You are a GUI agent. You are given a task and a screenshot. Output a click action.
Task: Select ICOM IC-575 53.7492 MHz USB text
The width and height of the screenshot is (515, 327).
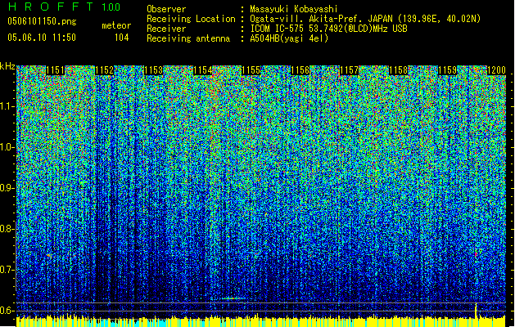click(x=328, y=29)
